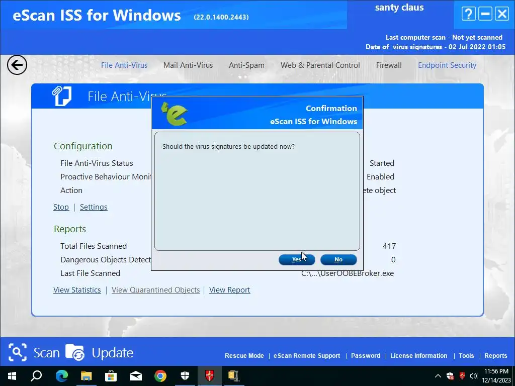Confirm signature update with Yes
The height and width of the screenshot is (386, 515).
coord(297,260)
